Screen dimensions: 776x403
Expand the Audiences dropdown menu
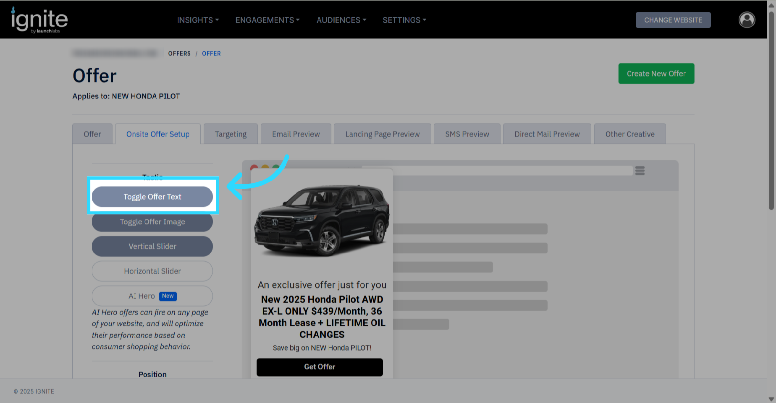click(341, 20)
